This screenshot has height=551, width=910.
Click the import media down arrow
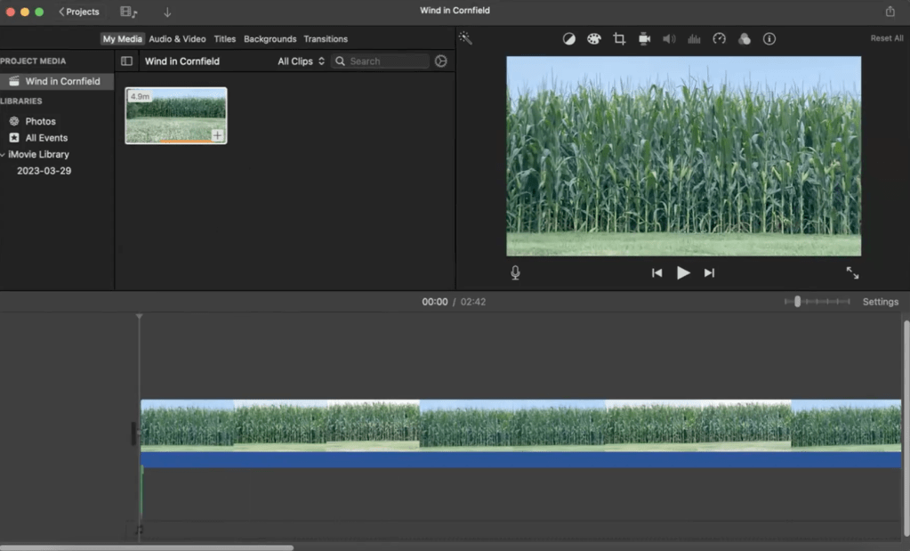[167, 12]
